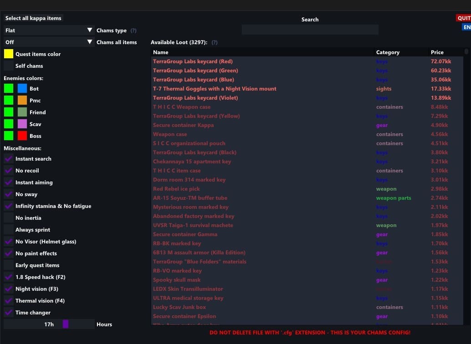Click the help icon beside Chams type
Screen dimensions: 471x344
(x=133, y=30)
